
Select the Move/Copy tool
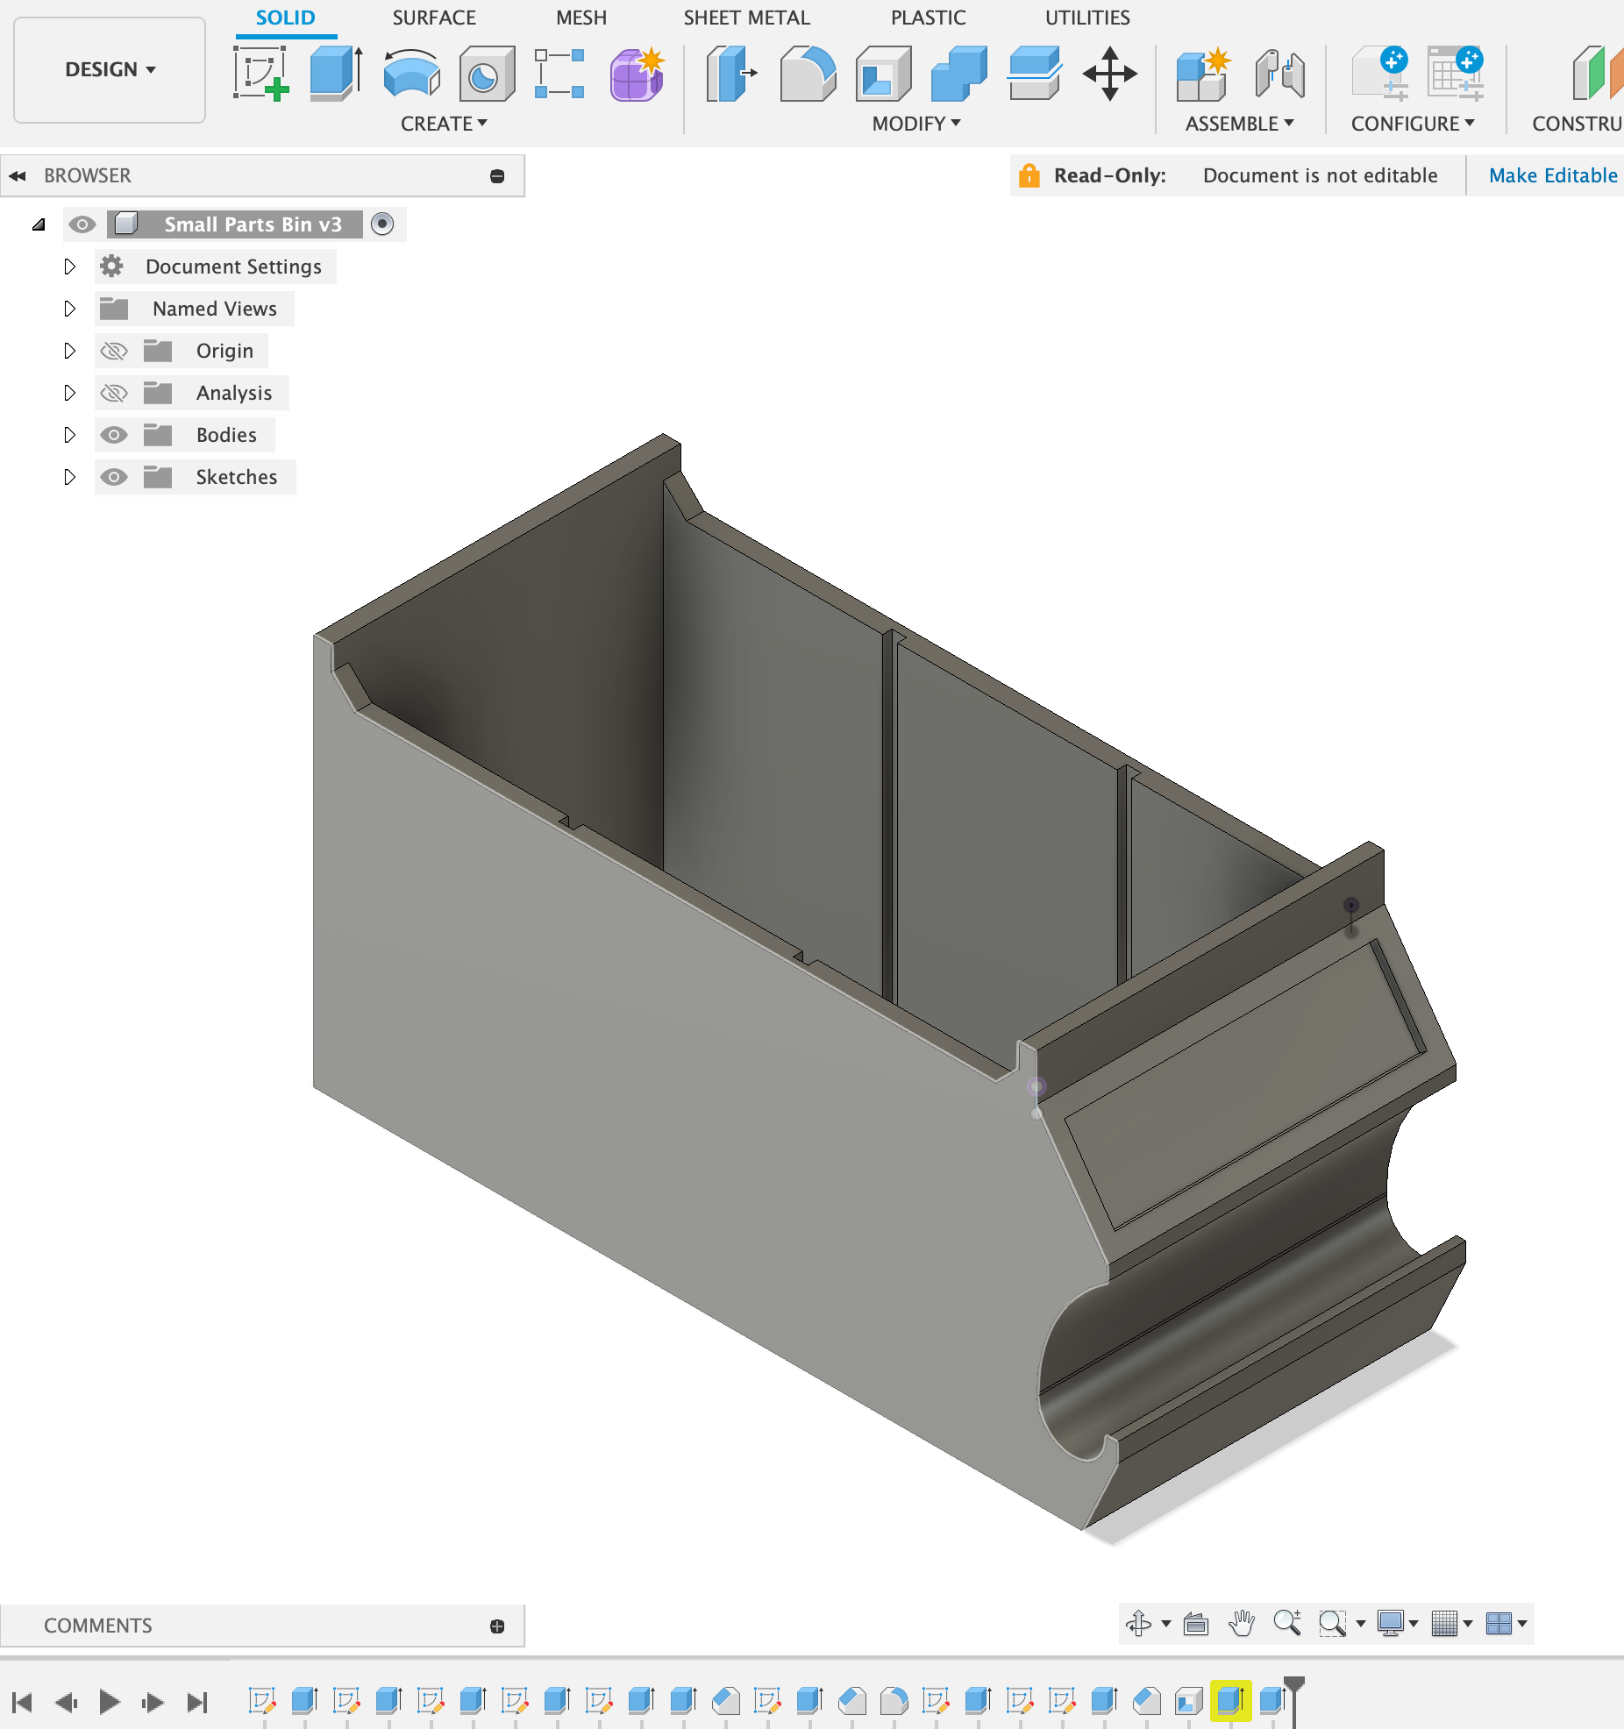(x=1110, y=74)
